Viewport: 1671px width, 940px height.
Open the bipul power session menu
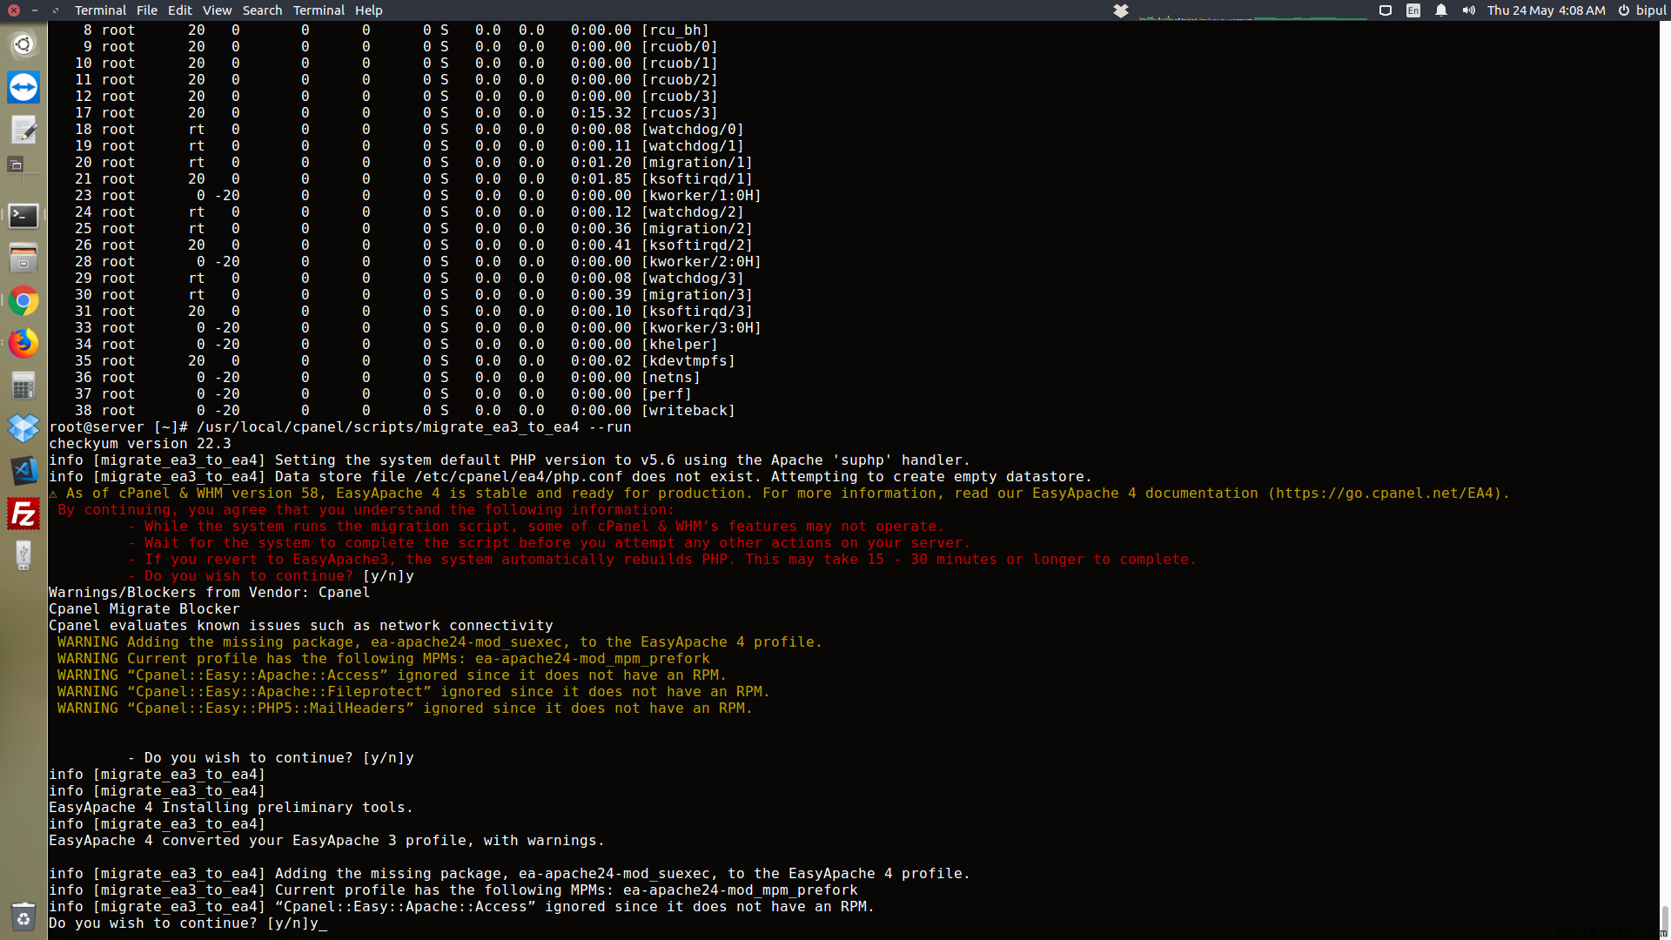pyautogui.click(x=1642, y=10)
